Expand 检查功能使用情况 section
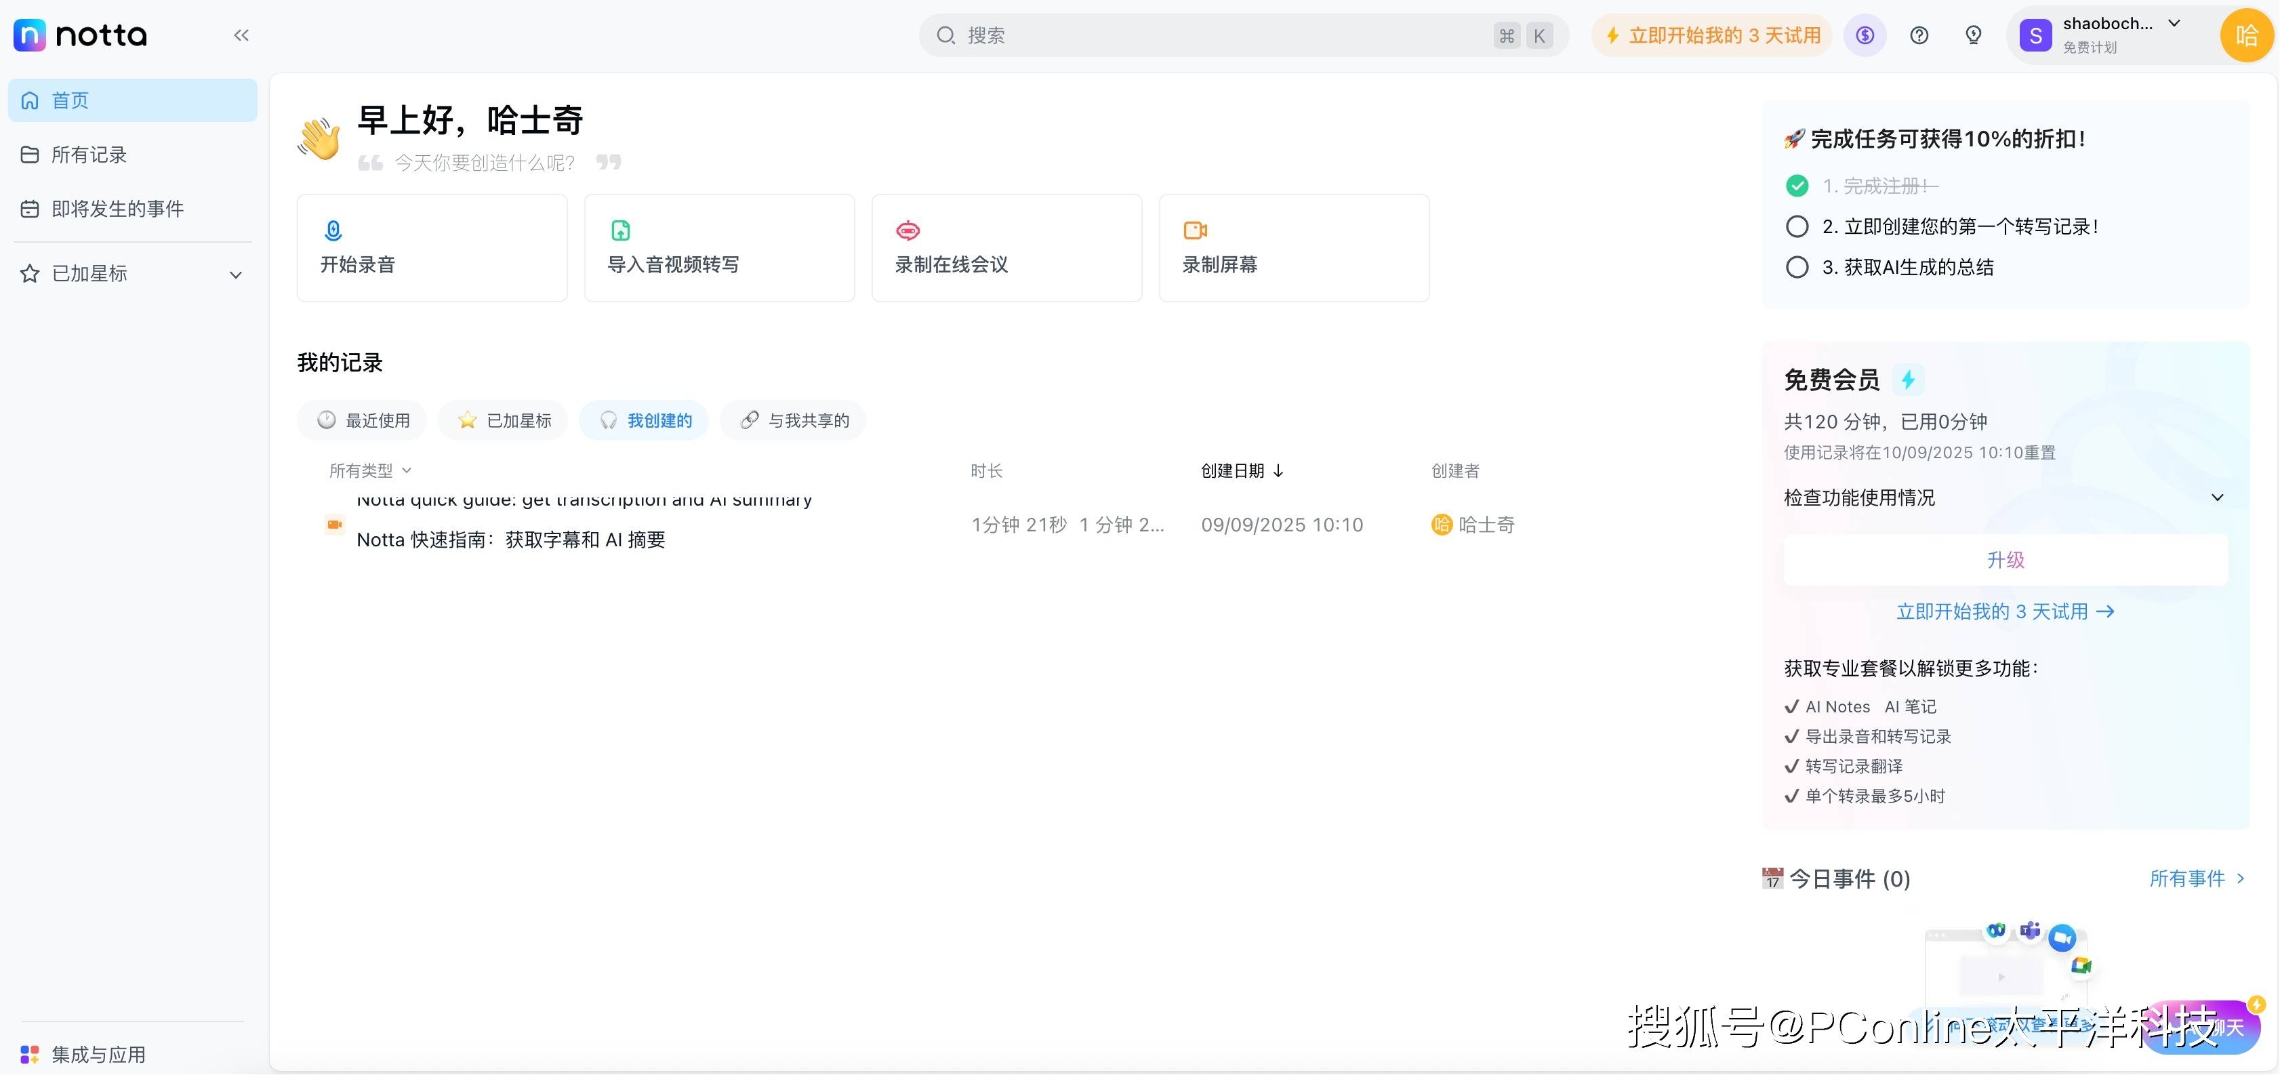The image size is (2280, 1075). coord(2217,498)
